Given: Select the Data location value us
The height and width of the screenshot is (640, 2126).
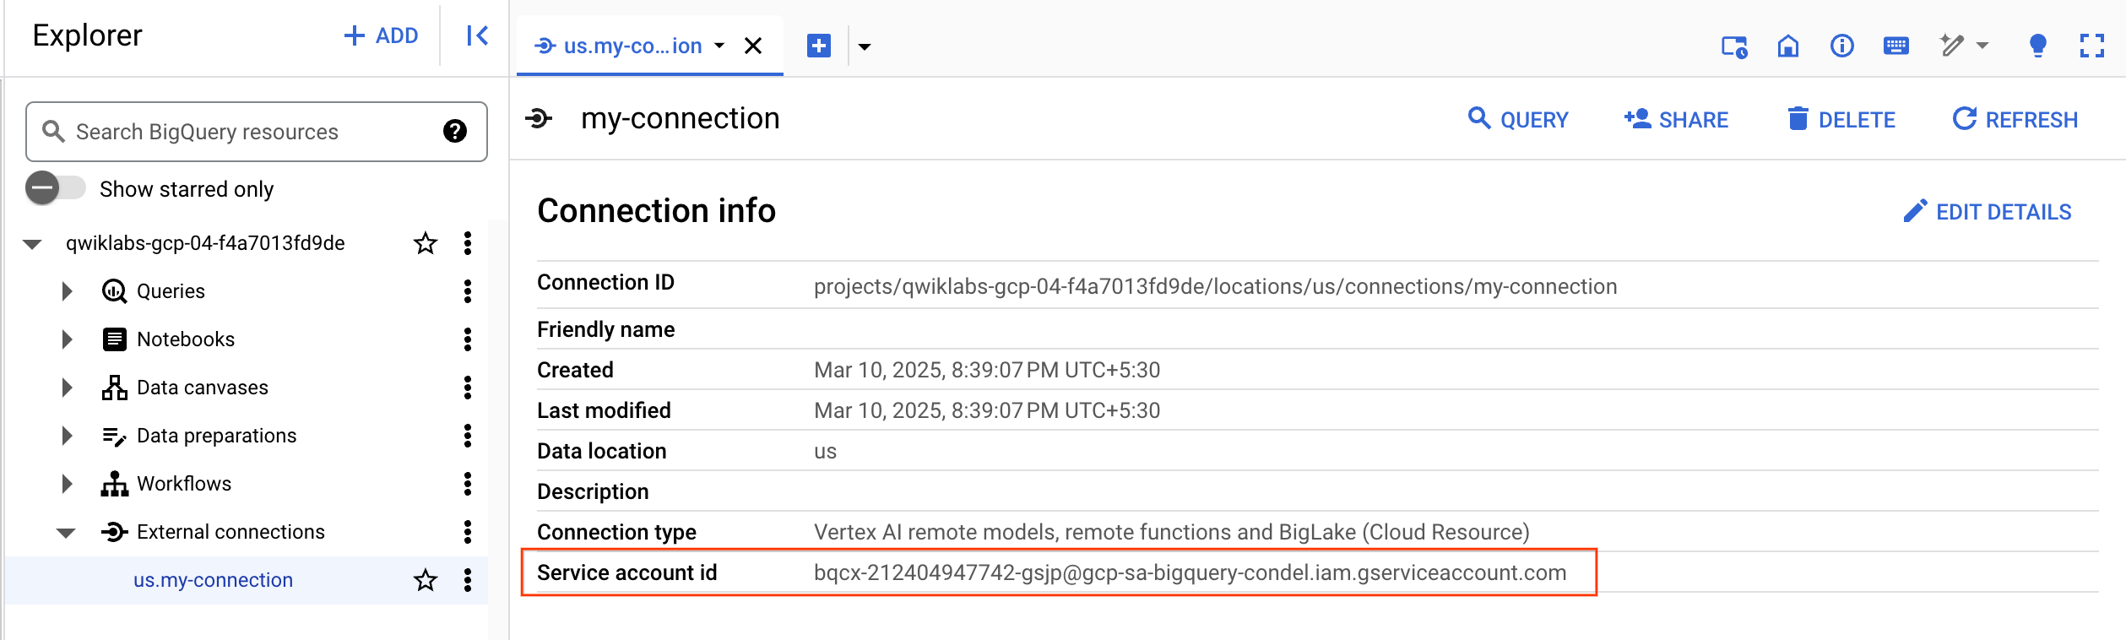Looking at the screenshot, I should tap(825, 451).
